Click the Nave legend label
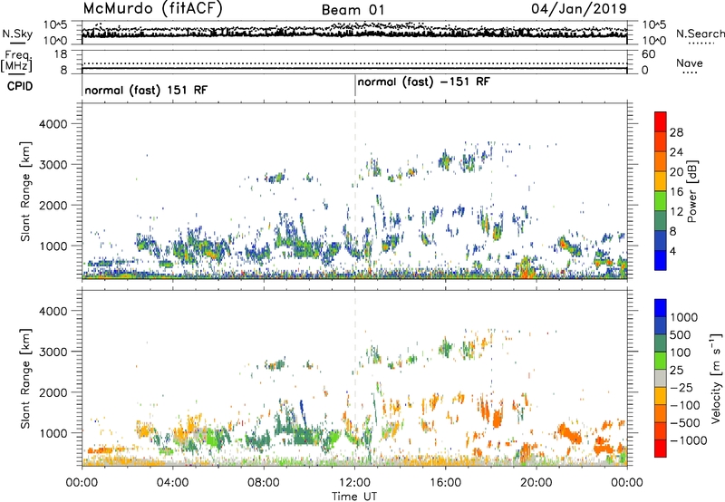The width and height of the screenshot is (725, 502). coord(690,63)
